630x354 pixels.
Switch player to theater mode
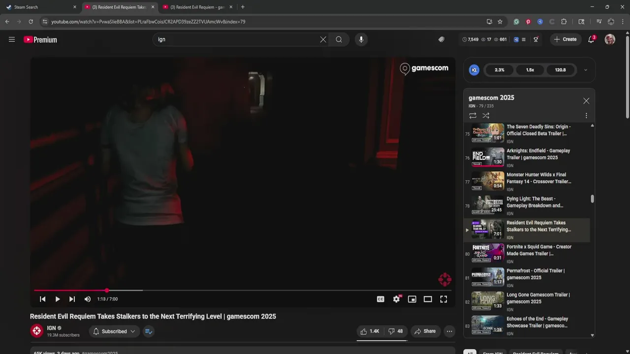click(x=428, y=299)
